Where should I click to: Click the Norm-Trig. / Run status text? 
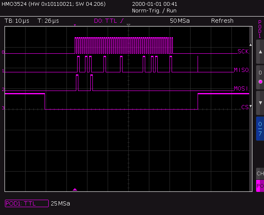click(x=154, y=11)
